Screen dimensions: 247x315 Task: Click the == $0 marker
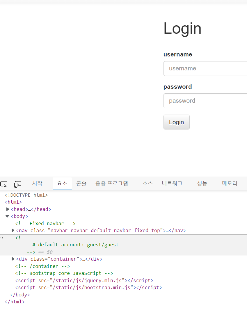[45, 252]
